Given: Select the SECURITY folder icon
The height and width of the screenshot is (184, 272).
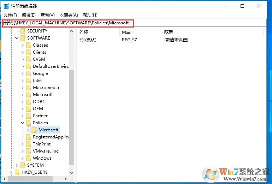Looking at the screenshot, I should pos(23,31).
